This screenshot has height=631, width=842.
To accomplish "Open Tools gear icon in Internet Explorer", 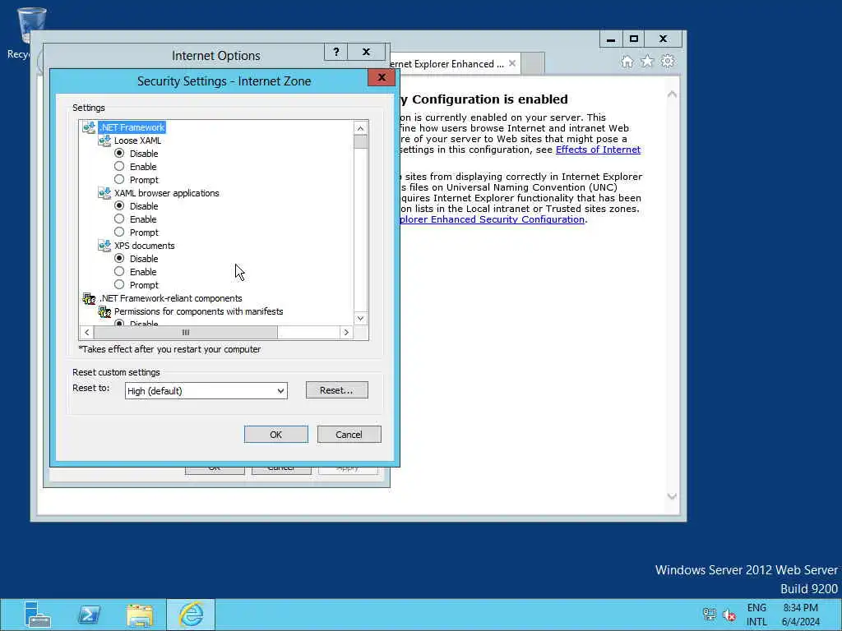I will (x=668, y=61).
